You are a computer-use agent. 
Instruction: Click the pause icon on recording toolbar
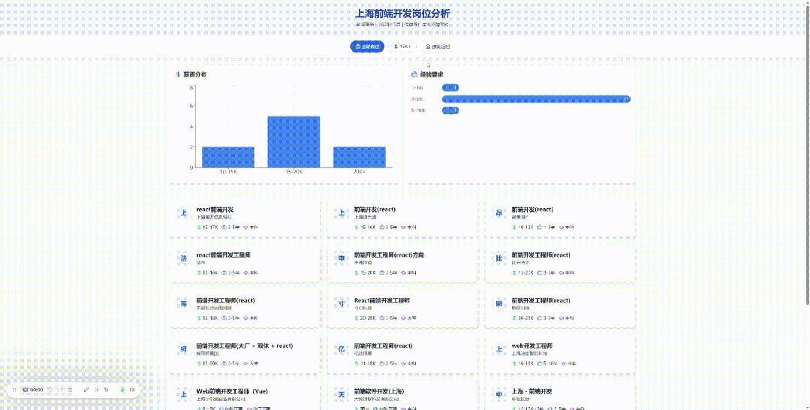point(60,390)
